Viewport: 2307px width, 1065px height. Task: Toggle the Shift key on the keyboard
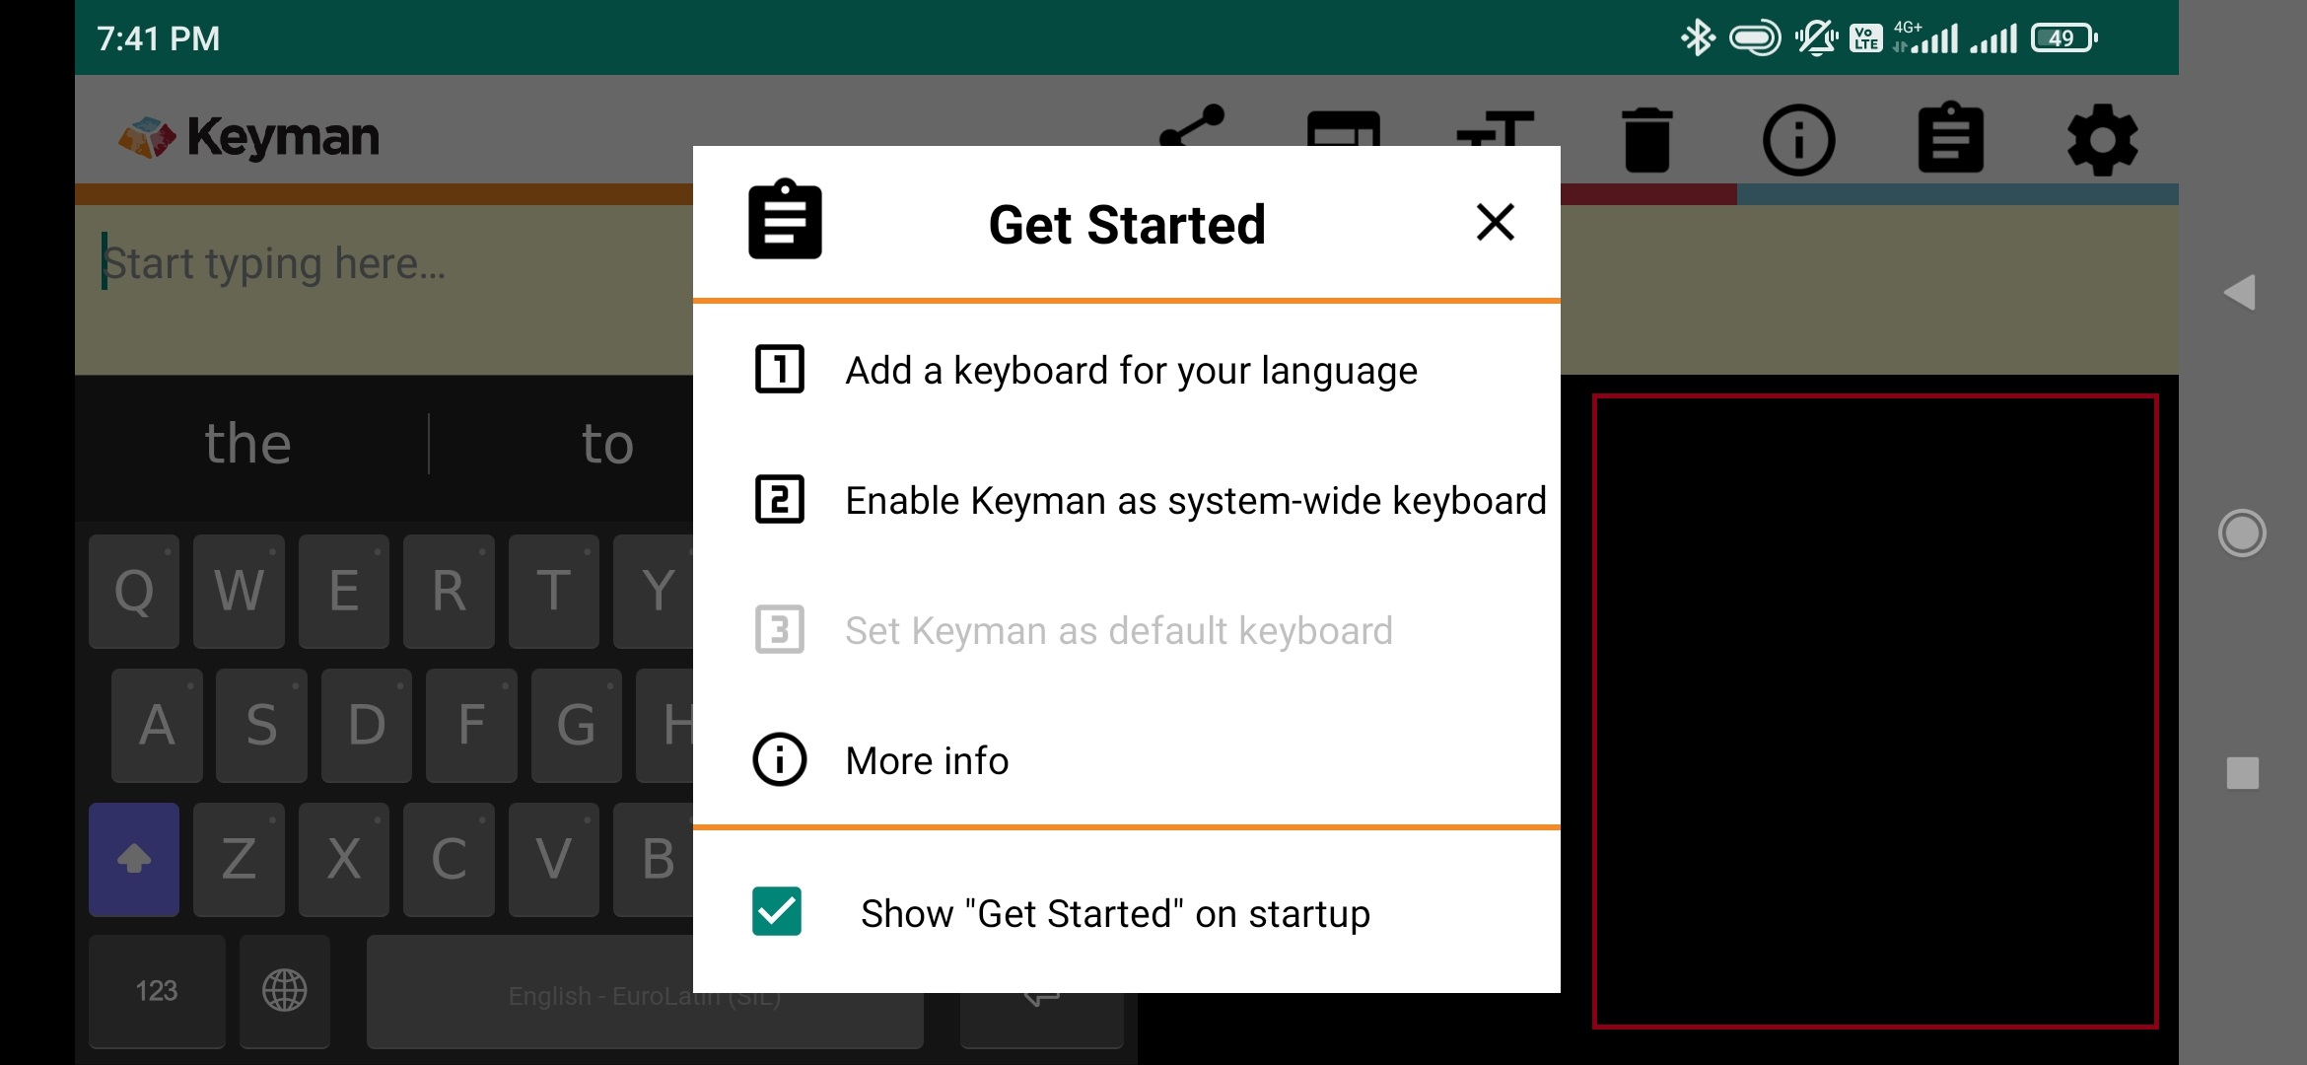click(133, 860)
